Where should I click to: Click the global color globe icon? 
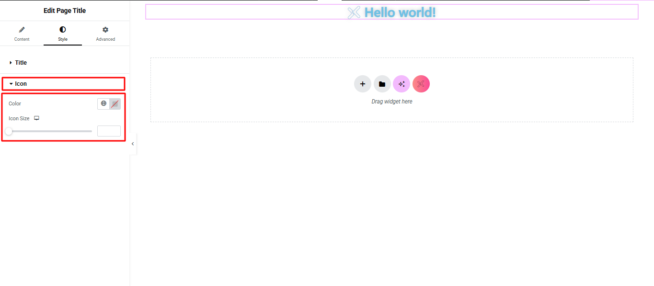coord(103,103)
